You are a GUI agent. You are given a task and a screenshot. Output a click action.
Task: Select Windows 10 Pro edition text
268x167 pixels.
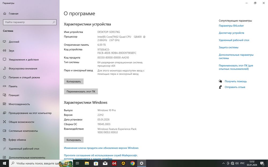click(107, 110)
